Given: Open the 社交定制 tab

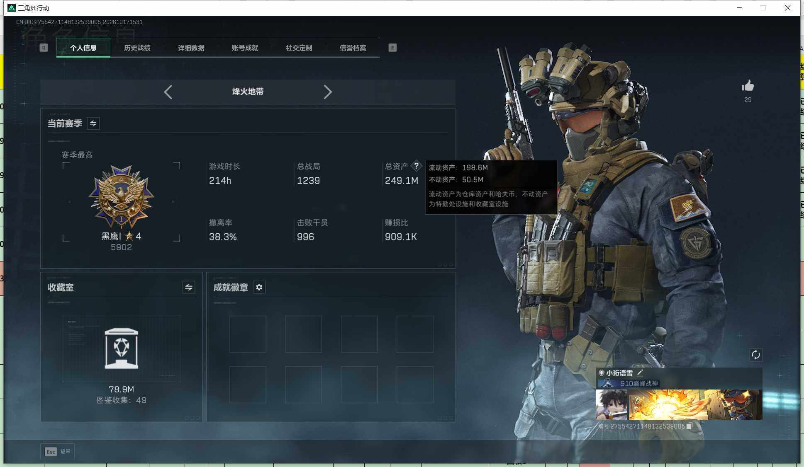Looking at the screenshot, I should point(299,48).
